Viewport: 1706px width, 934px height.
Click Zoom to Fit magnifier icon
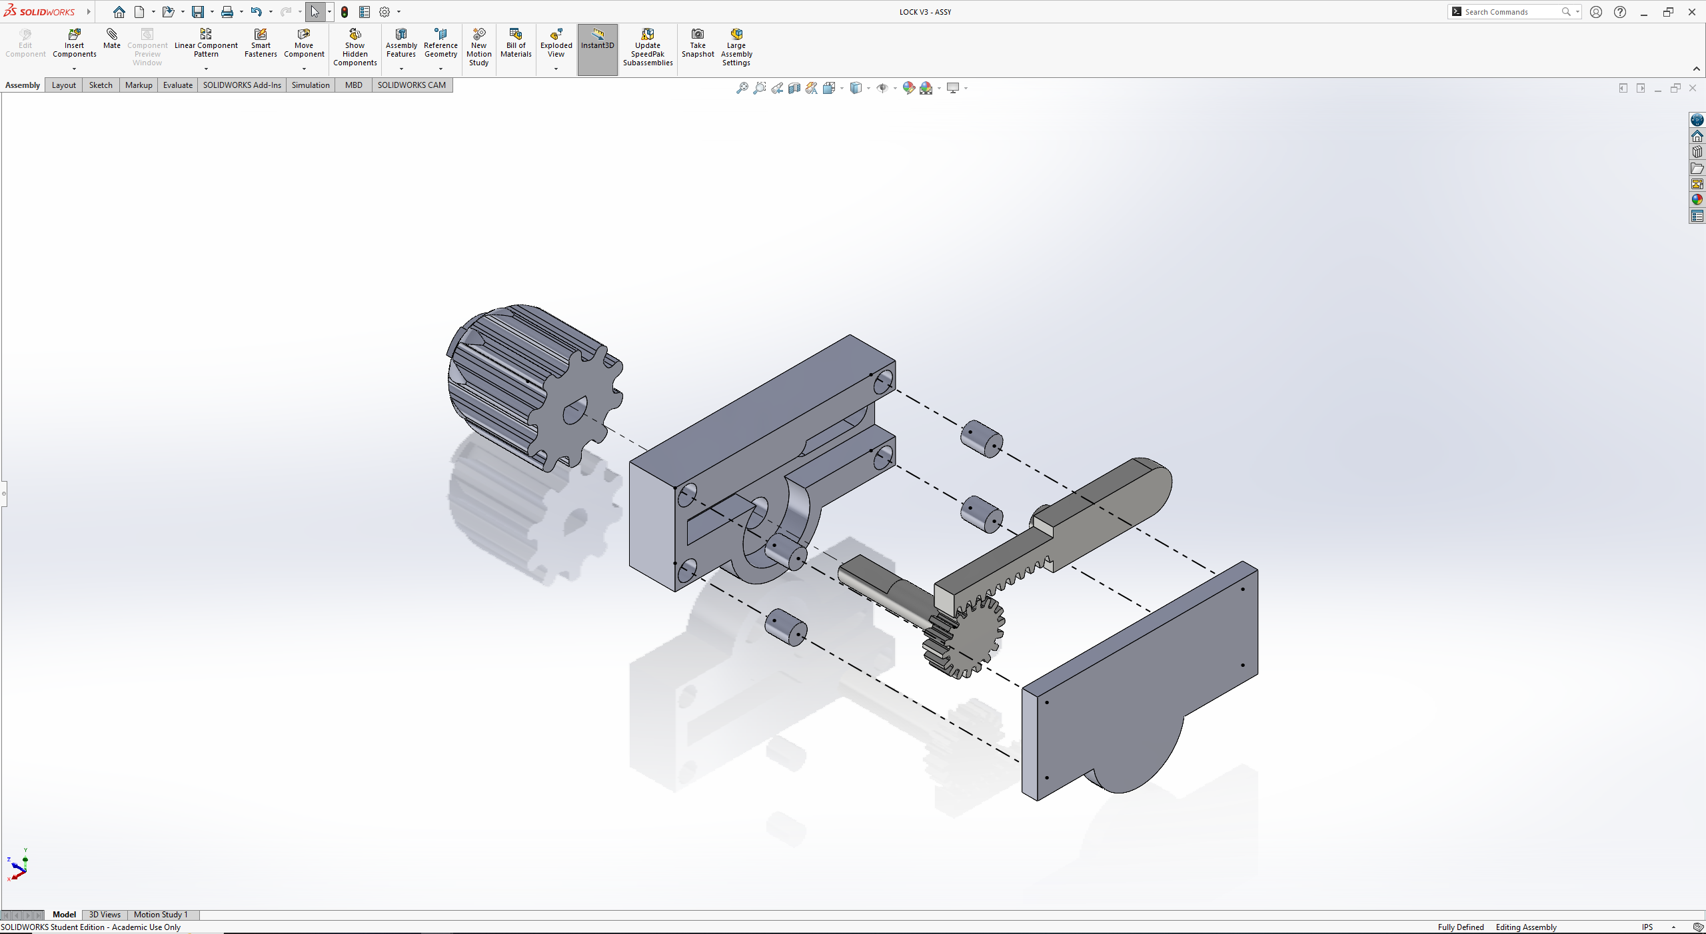[x=742, y=88]
